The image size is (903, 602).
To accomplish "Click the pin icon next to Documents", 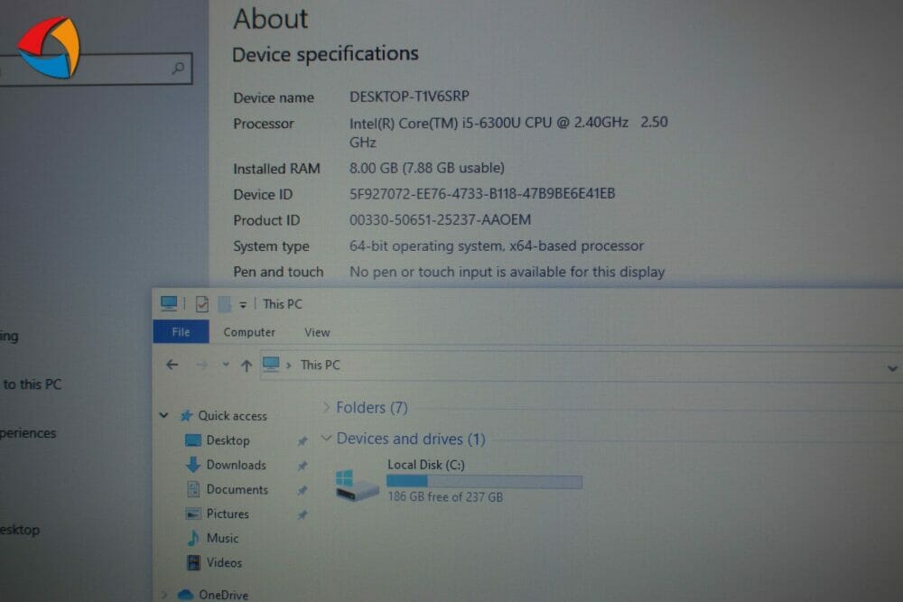I will pos(303,490).
